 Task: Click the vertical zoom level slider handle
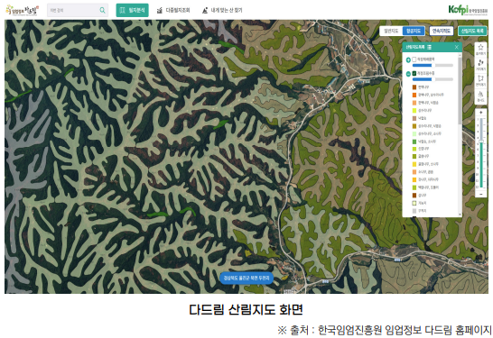481,142
